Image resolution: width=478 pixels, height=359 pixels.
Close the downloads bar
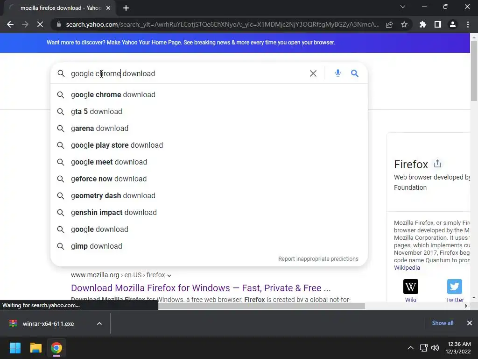tap(470, 323)
